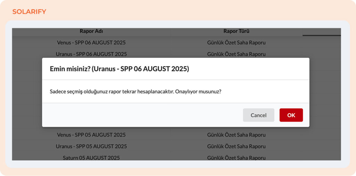Click report type of Uranus 05 AUGUST row
This screenshot has width=356, height=176.
click(236, 146)
